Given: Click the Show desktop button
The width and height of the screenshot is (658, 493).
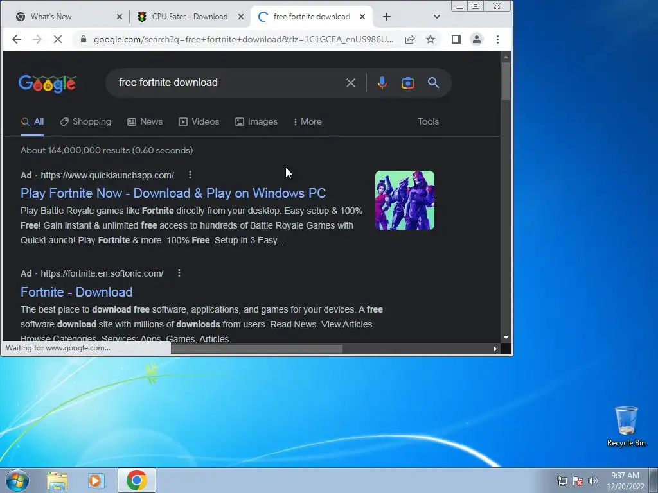Looking at the screenshot, I should tap(654, 480).
